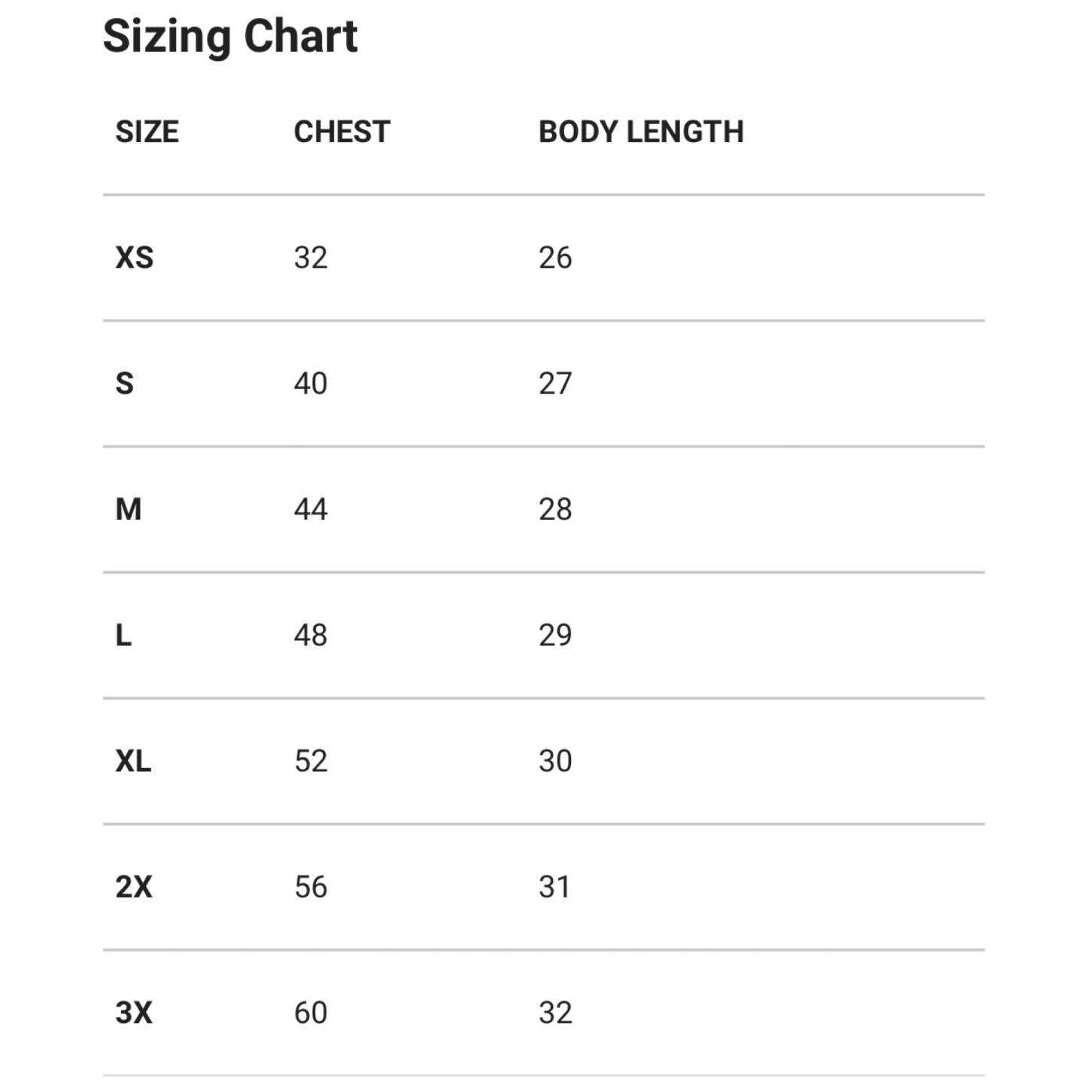Click the XS size label
This screenshot has width=1087, height=1087.
(135, 258)
